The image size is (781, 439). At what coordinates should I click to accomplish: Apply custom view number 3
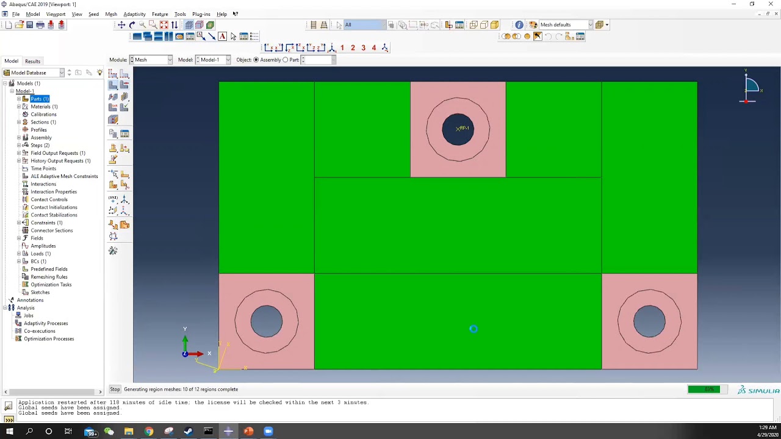[363, 48]
